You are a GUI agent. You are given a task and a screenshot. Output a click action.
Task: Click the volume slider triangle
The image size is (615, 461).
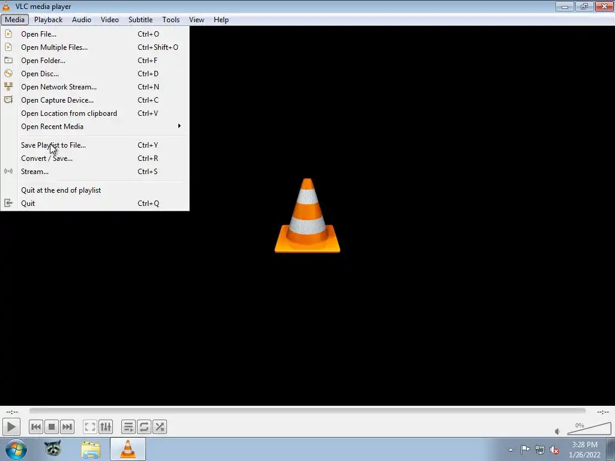click(589, 429)
